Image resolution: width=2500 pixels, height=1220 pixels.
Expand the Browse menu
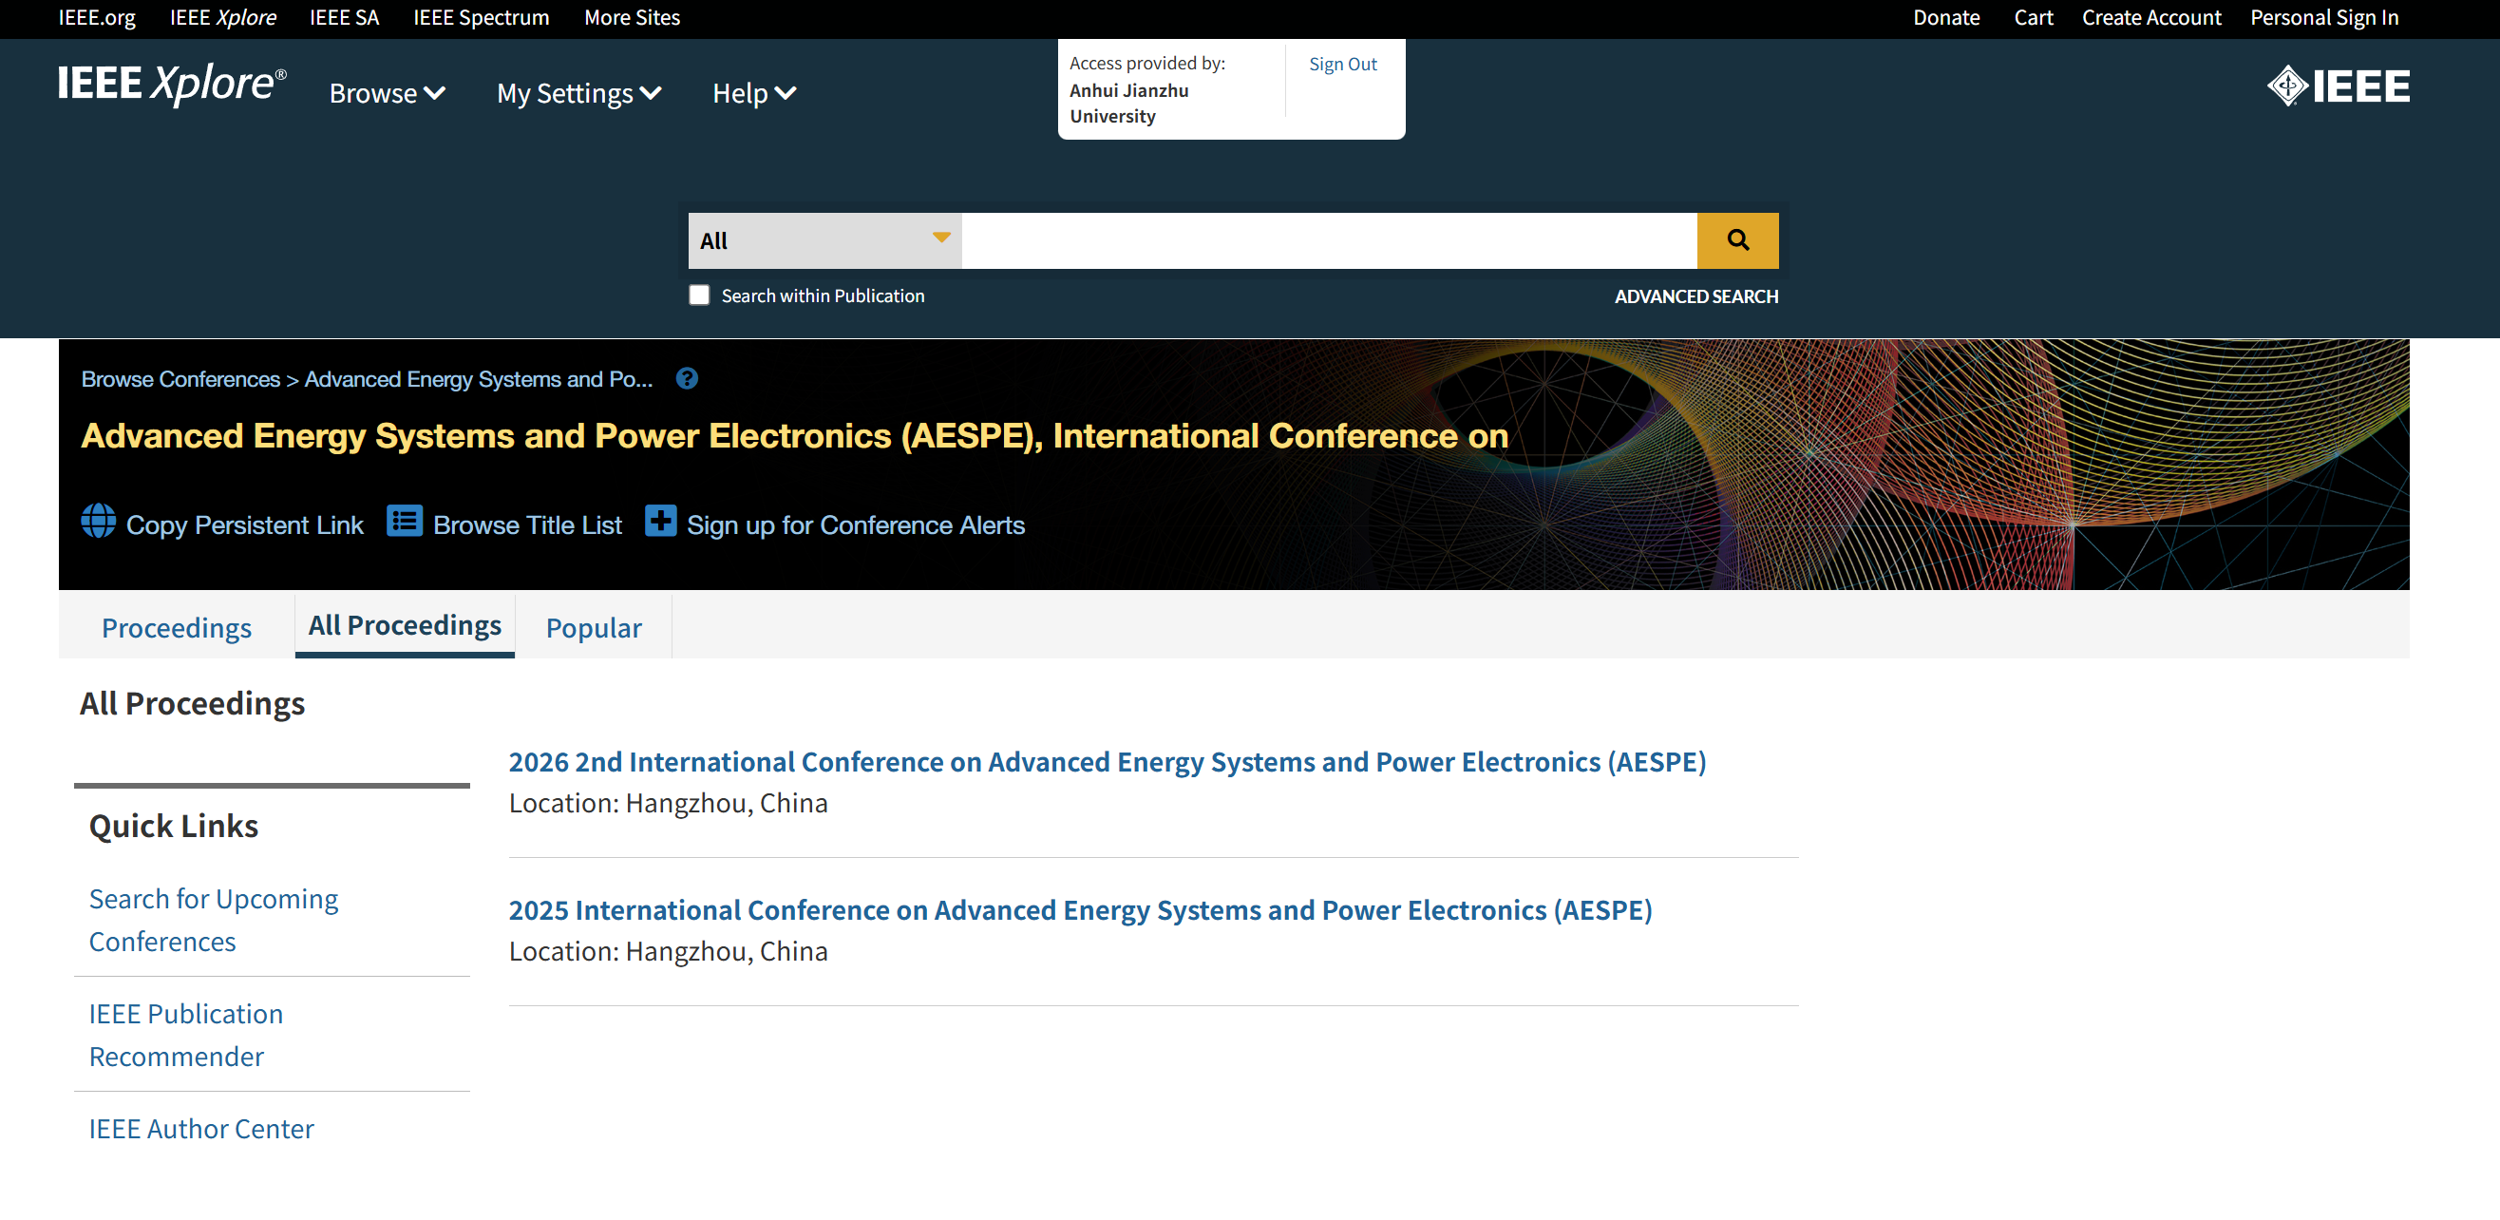pyautogui.click(x=388, y=93)
